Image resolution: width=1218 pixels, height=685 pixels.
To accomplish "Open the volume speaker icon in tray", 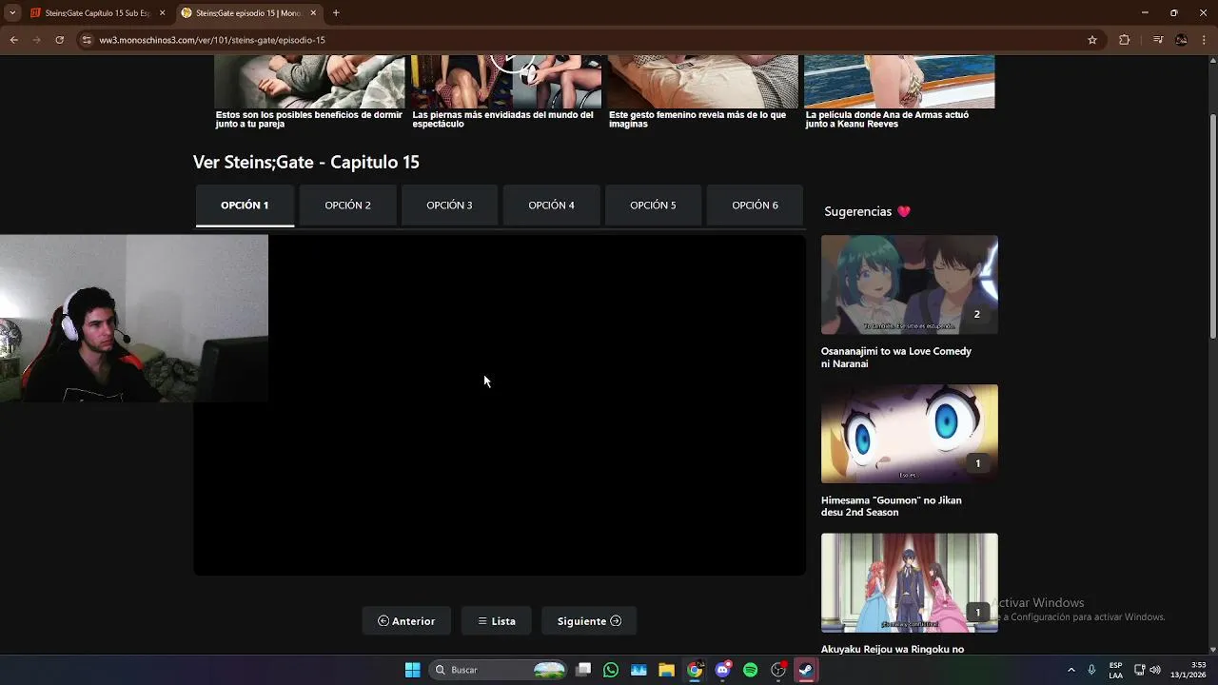I will pyautogui.click(x=1155, y=670).
